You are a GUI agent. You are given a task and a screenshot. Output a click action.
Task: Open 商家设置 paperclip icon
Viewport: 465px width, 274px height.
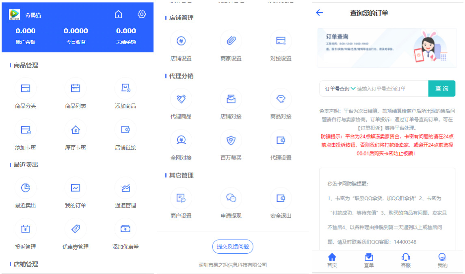click(231, 41)
